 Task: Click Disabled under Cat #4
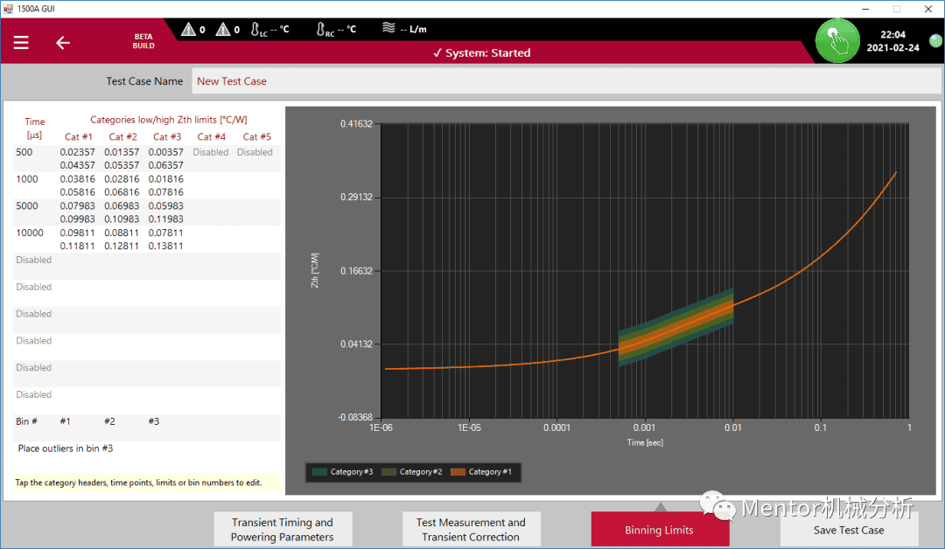tap(211, 152)
